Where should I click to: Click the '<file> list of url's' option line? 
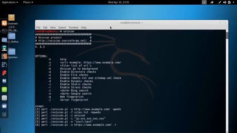[x=76, y=66]
